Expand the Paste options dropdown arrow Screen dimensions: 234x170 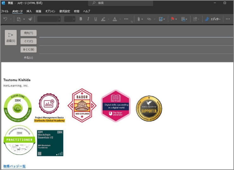[x=24, y=19]
